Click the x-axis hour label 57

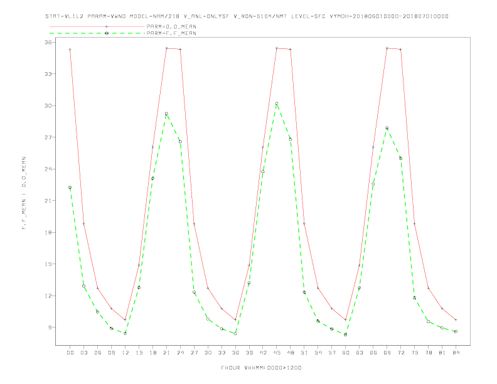pos(332,353)
